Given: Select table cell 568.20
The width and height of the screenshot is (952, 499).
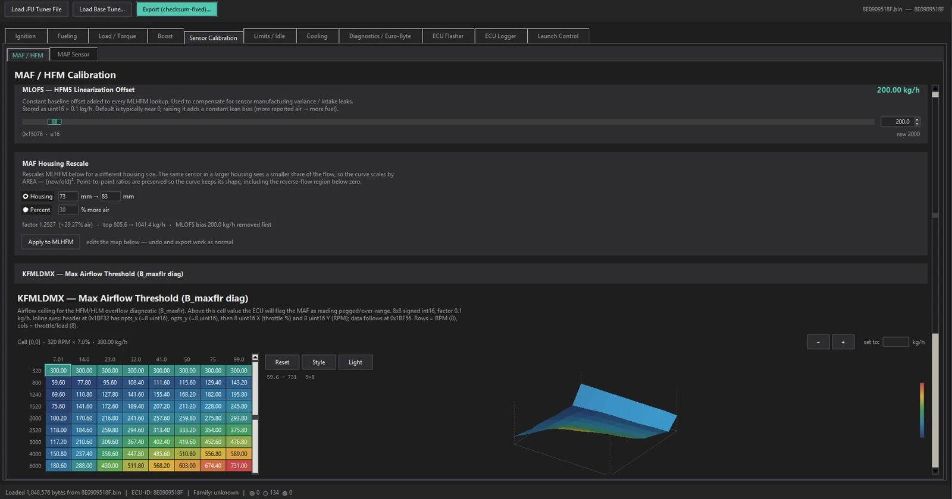Looking at the screenshot, I should point(161,466).
